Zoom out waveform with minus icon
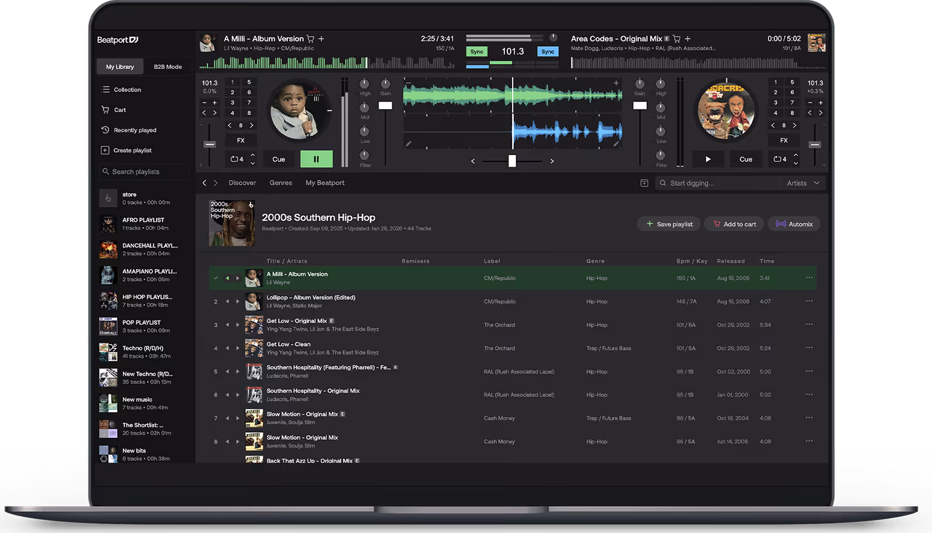Image resolution: width=932 pixels, height=533 pixels. [x=408, y=83]
